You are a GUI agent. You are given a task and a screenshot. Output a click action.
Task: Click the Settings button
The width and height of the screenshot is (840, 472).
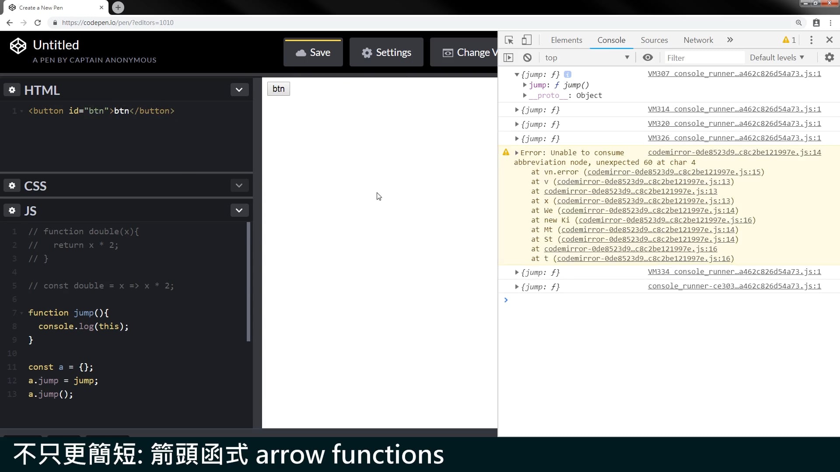[386, 52]
